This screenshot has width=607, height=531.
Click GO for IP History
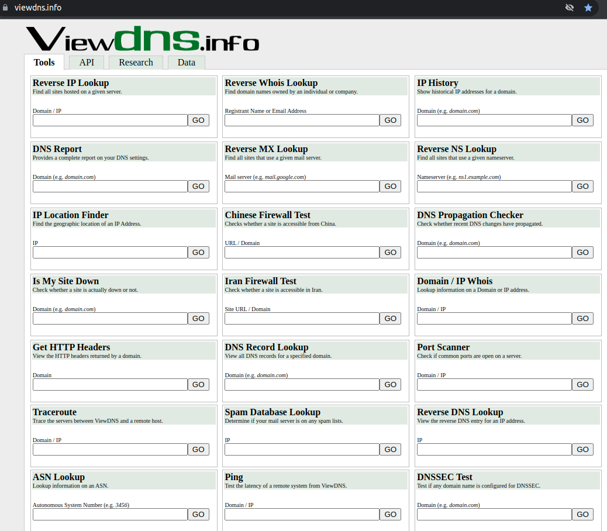pos(582,120)
